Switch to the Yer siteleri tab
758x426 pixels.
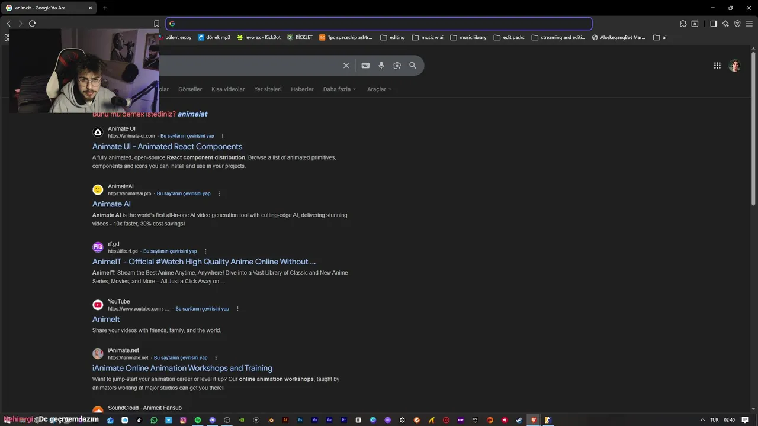(268, 89)
